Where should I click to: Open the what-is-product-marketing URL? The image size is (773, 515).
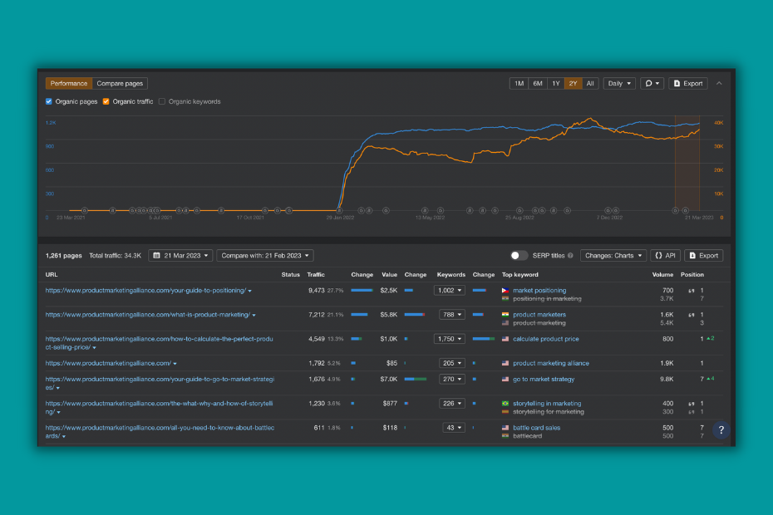click(147, 315)
